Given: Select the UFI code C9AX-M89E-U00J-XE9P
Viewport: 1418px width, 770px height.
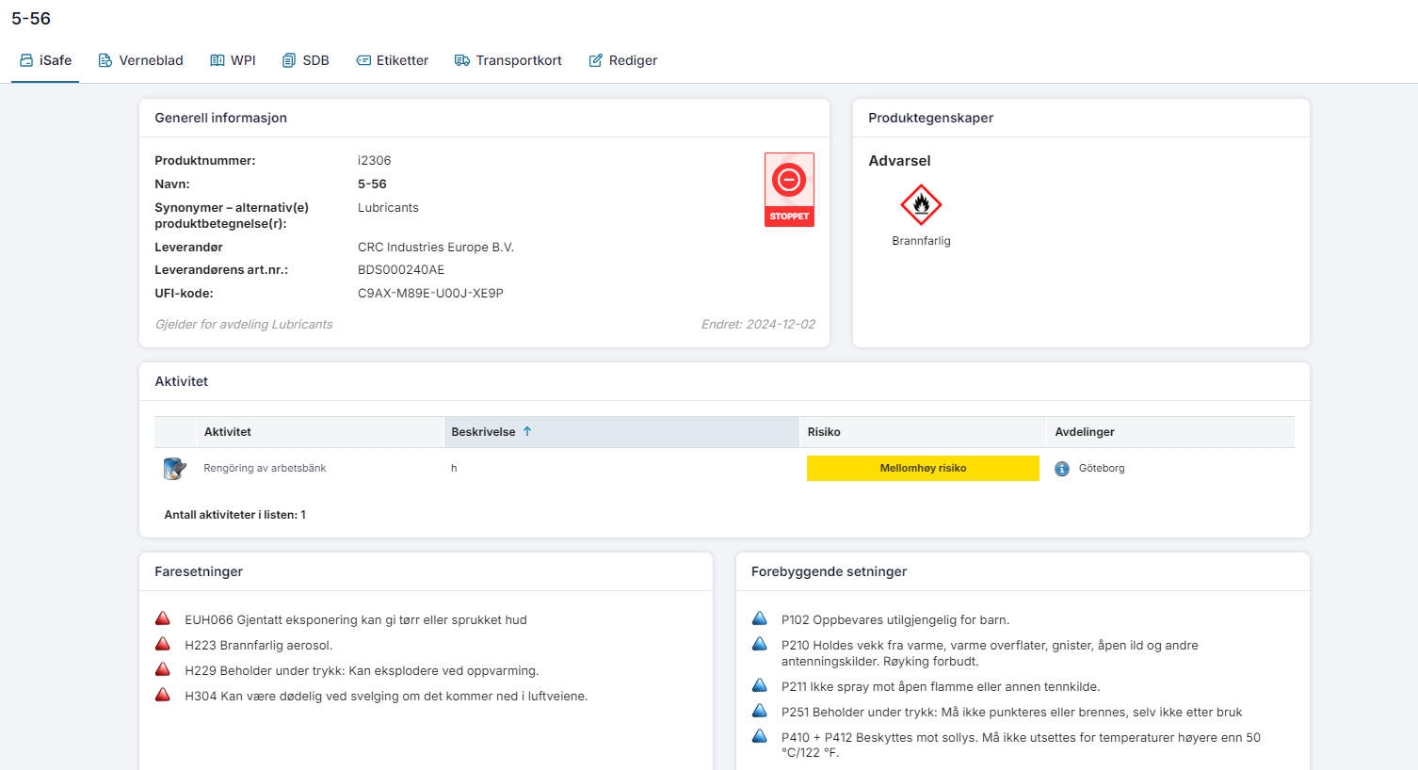Looking at the screenshot, I should tap(430, 293).
